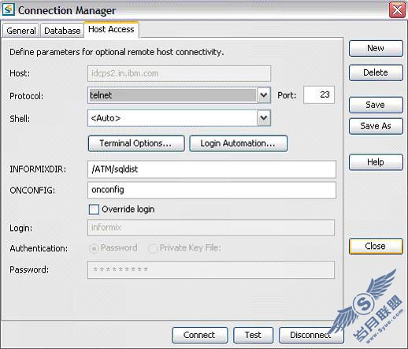408x349 pixels.
Task: Click the ONCONFIG label
Action: click(32, 191)
